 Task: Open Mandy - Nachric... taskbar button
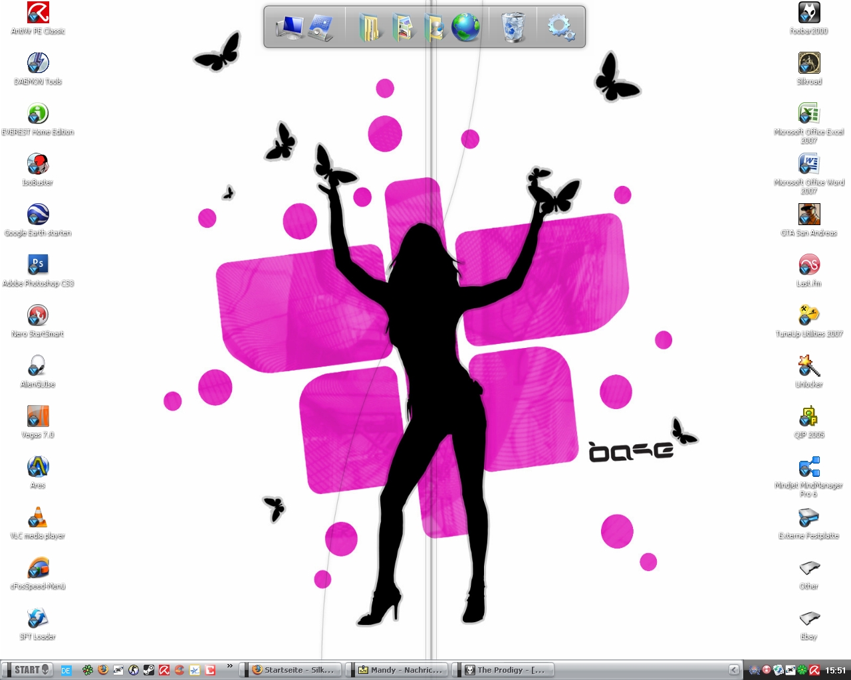point(400,670)
